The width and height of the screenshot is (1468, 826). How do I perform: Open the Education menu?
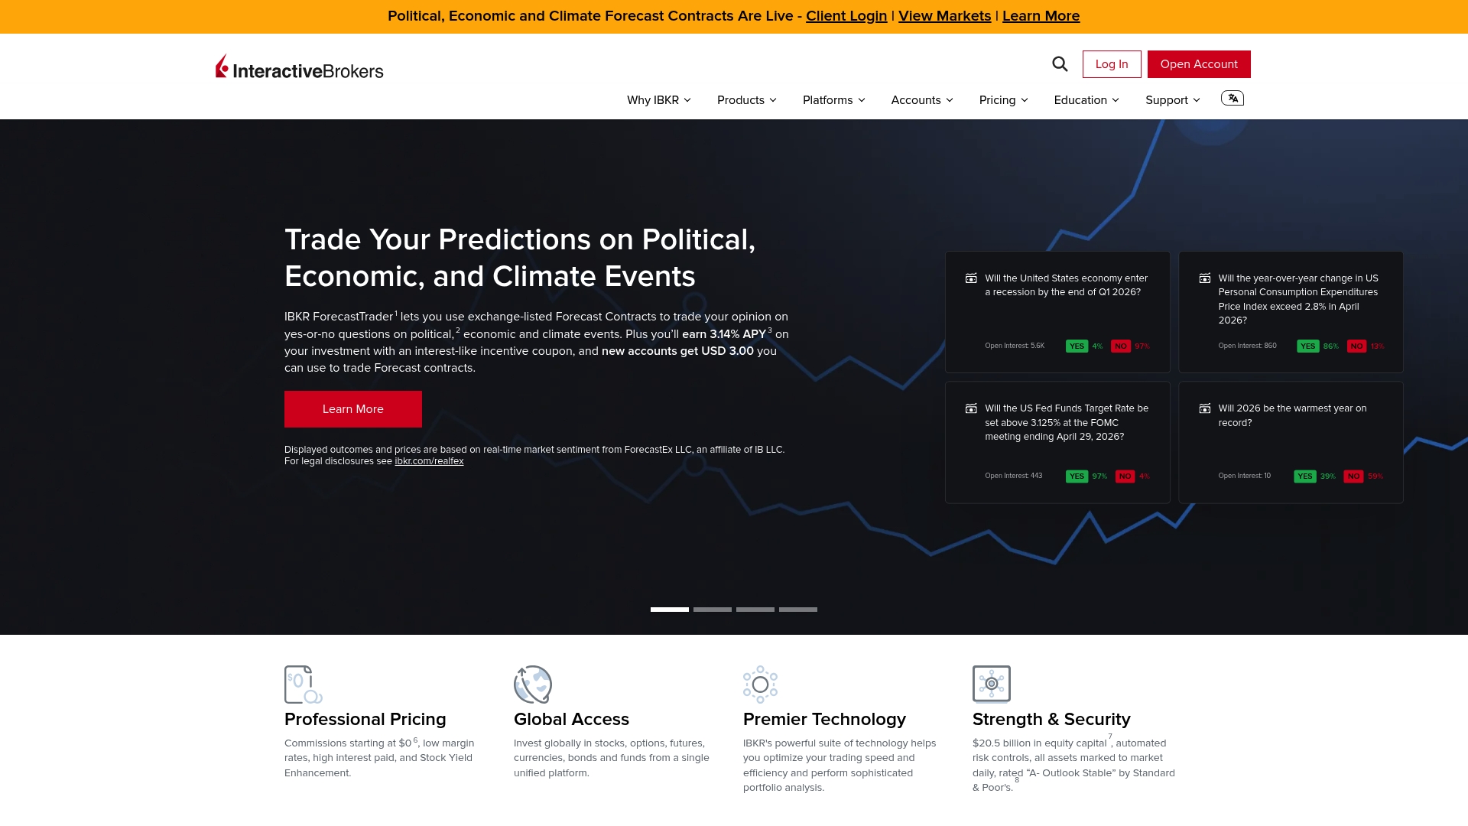(x=1086, y=100)
